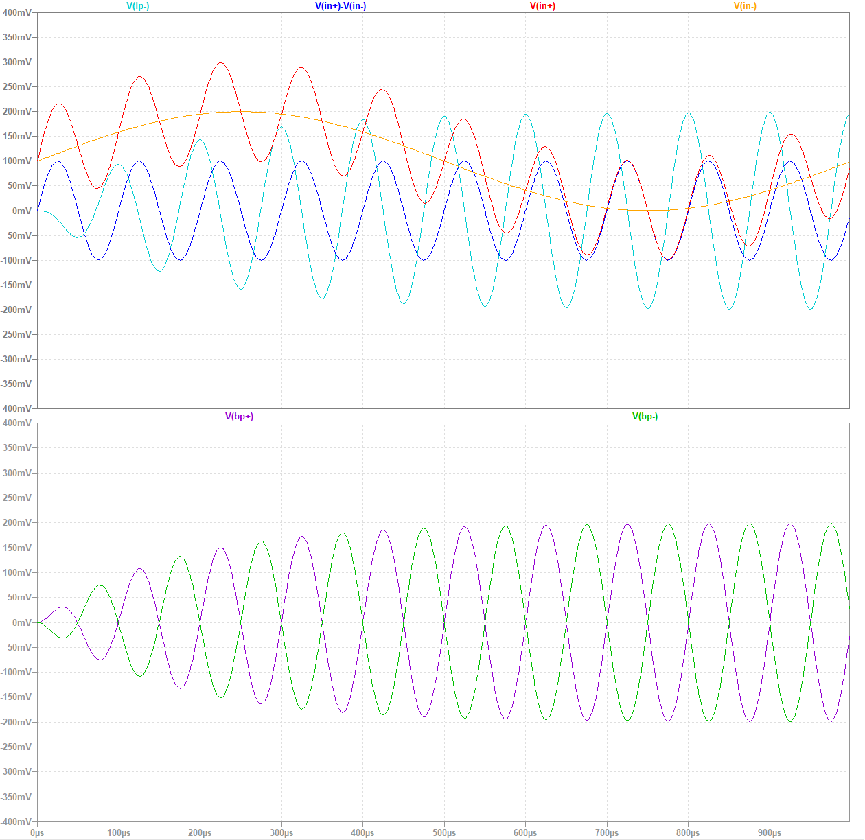Image resolution: width=865 pixels, height=840 pixels.
Task: Click the 0µs time axis label
Action: tap(37, 833)
